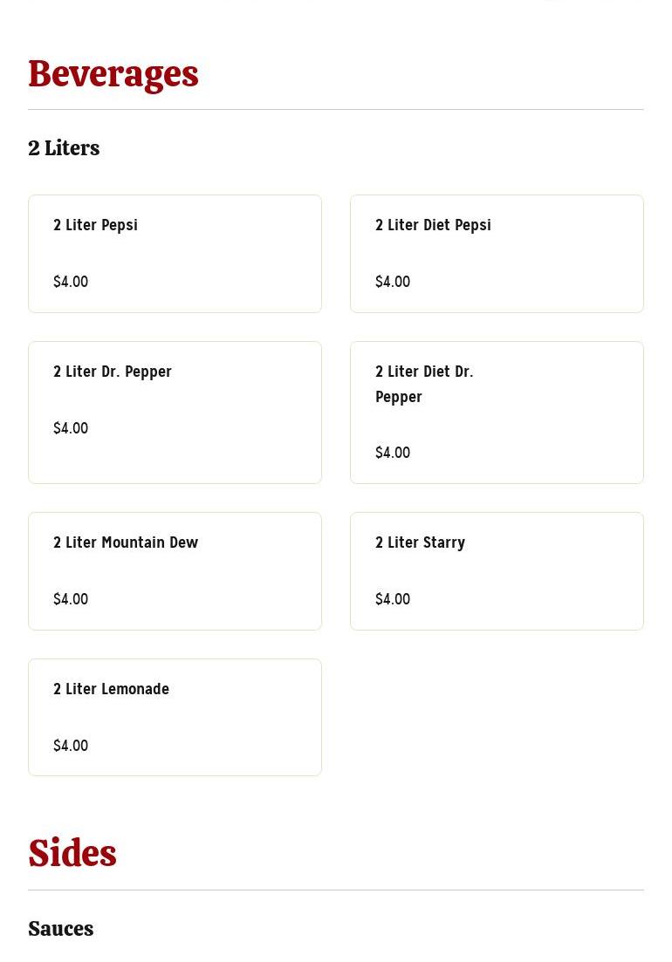Click the price under 2 Liter Starry

(393, 599)
